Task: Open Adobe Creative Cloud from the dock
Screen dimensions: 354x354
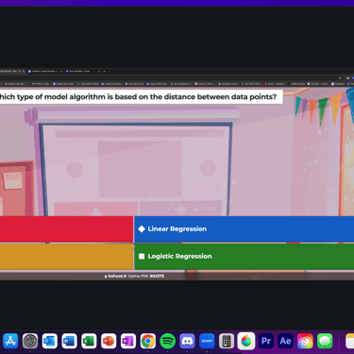Action: coord(305,341)
